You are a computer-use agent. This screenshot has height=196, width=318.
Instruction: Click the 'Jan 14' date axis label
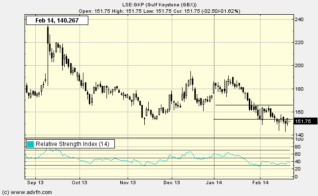pyautogui.click(x=214, y=183)
